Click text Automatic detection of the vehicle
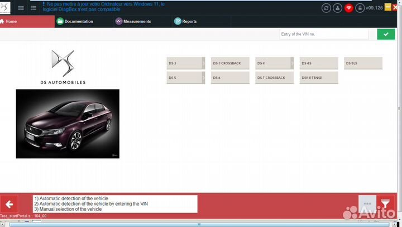 point(74,198)
